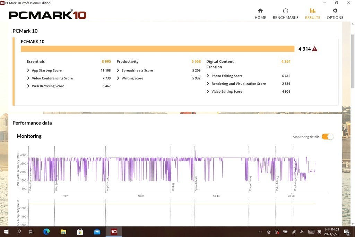Click the overall score 4 314

tap(304, 49)
